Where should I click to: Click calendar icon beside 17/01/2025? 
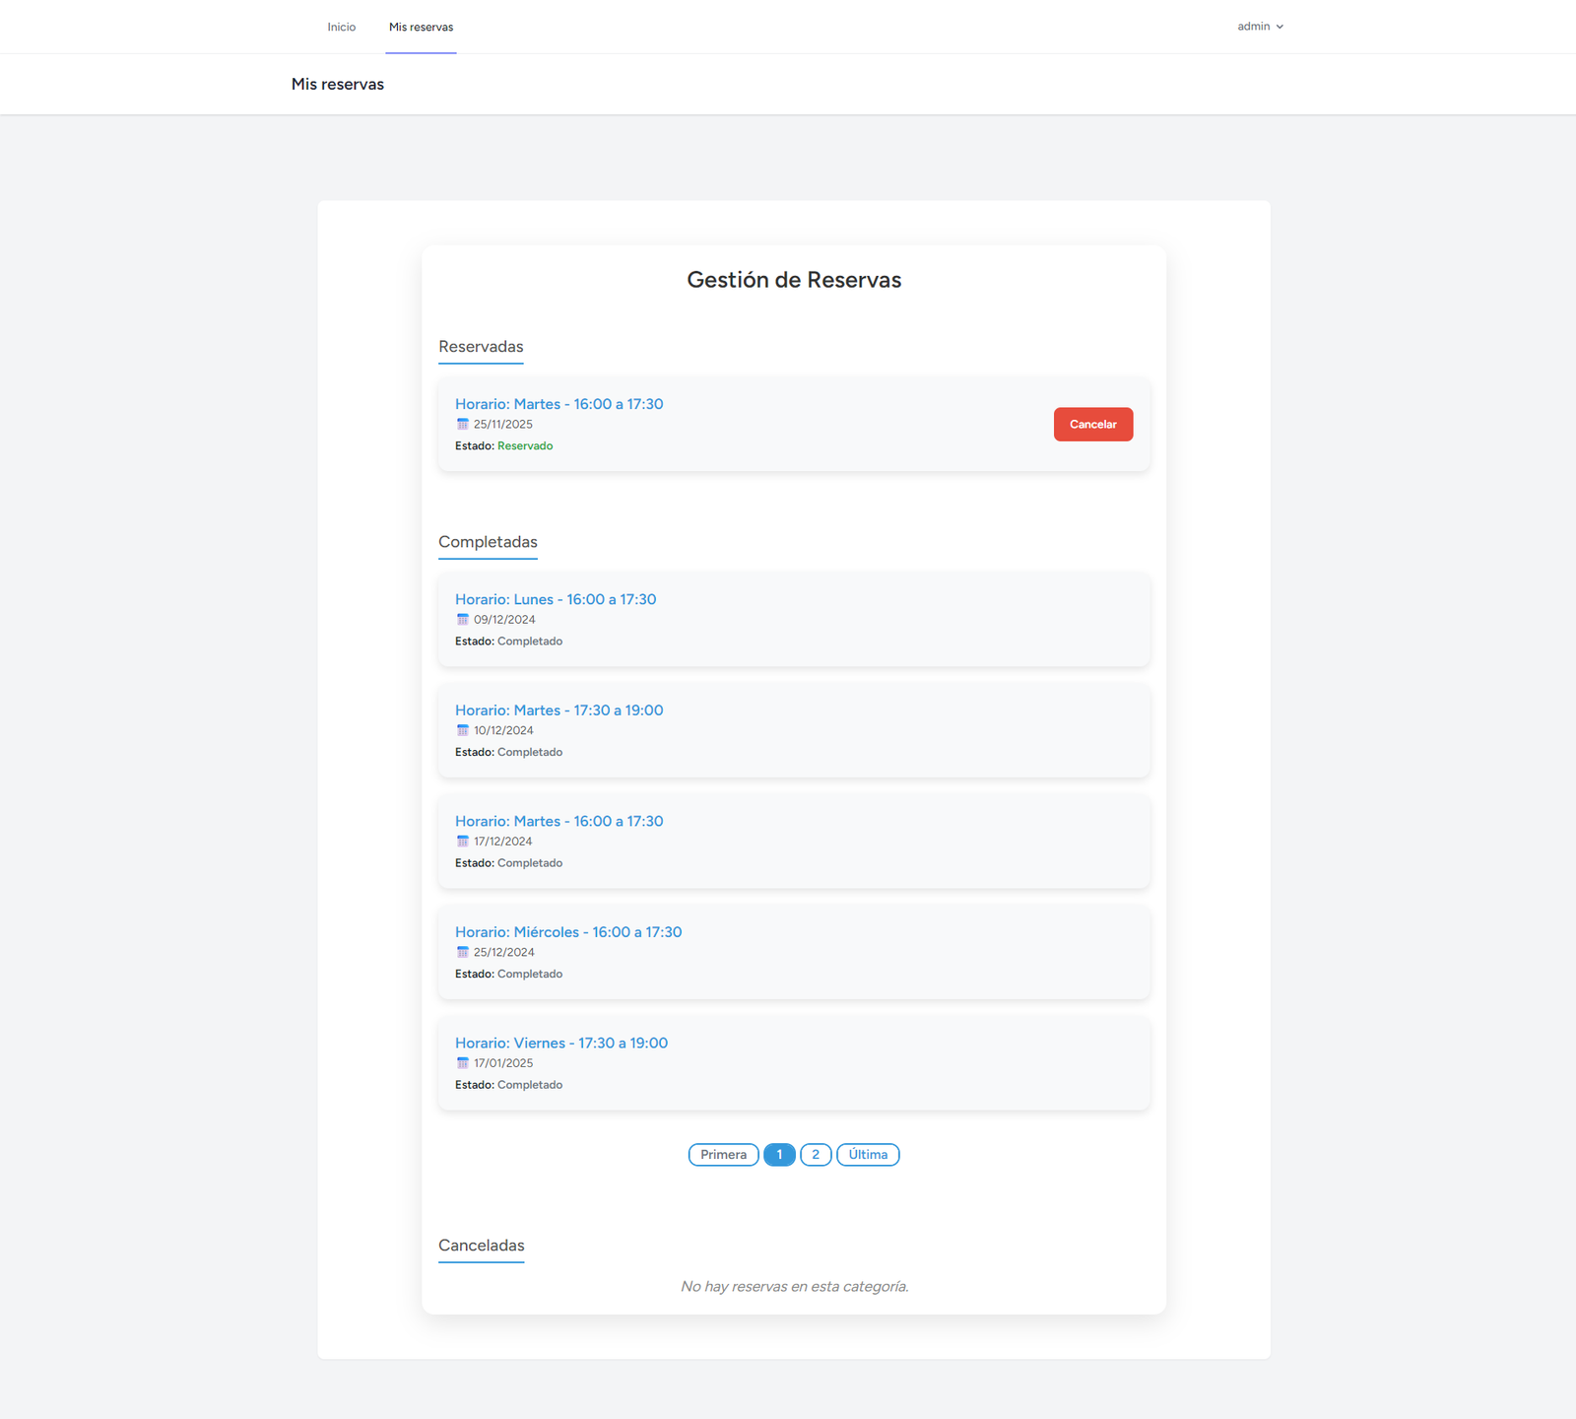tap(462, 1063)
